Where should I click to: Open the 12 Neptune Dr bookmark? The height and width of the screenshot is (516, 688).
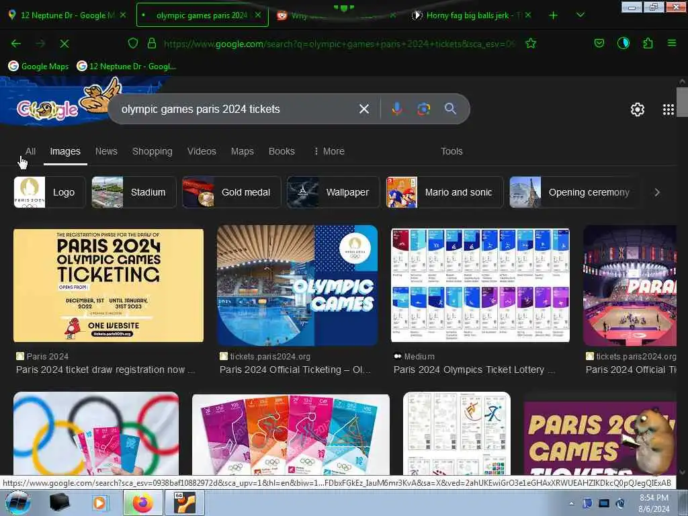point(126,67)
